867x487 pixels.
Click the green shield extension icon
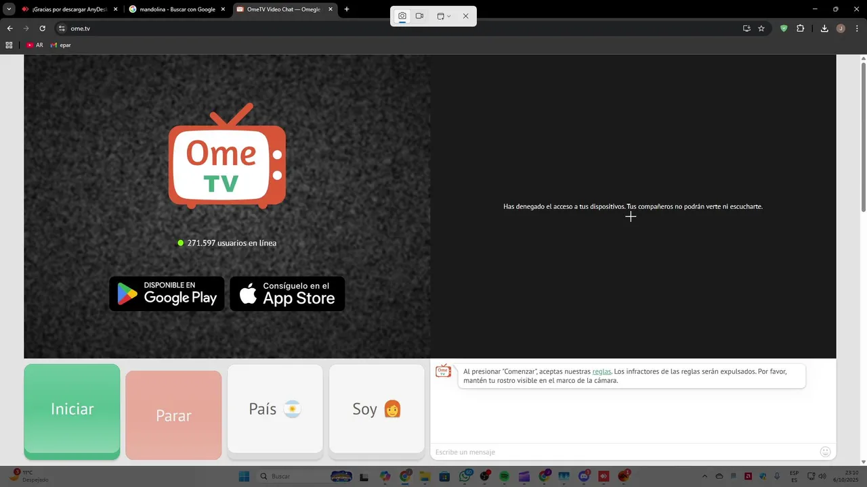(784, 28)
